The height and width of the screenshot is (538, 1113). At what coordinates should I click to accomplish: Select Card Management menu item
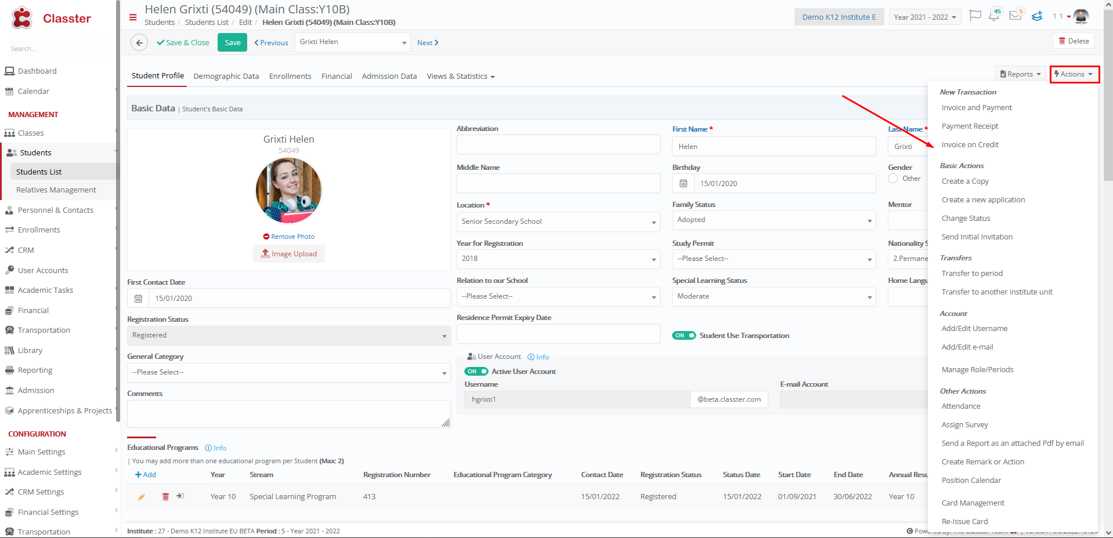tap(973, 503)
